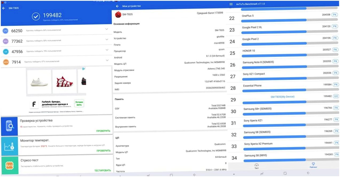Tap the Установить button in the Farfetch ad
Image resolution: width=340 pixels, height=177 pixels.
coord(79,103)
